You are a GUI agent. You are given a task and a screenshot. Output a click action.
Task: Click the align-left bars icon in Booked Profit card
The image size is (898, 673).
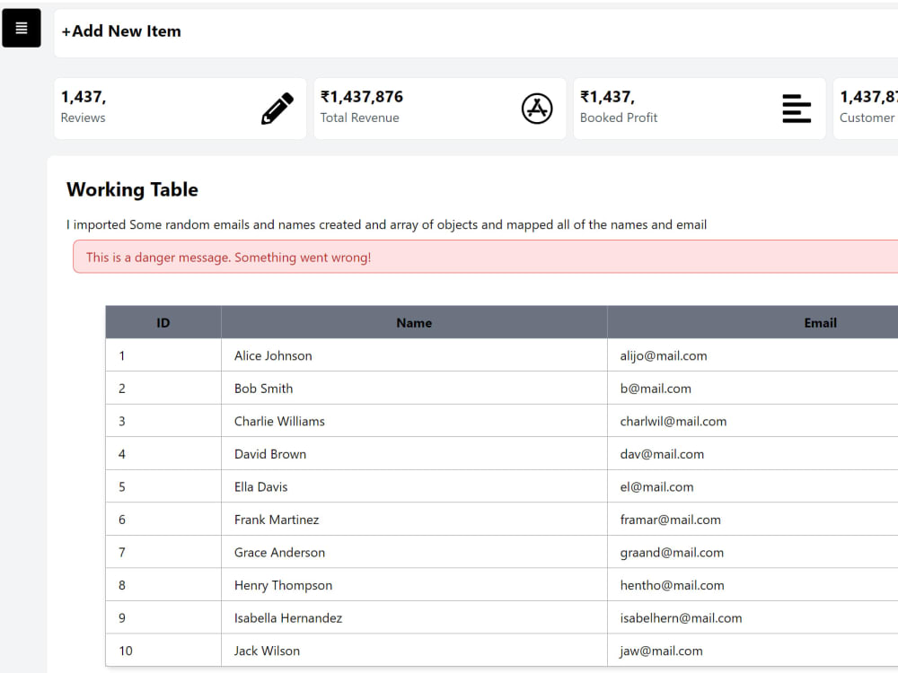pos(796,109)
